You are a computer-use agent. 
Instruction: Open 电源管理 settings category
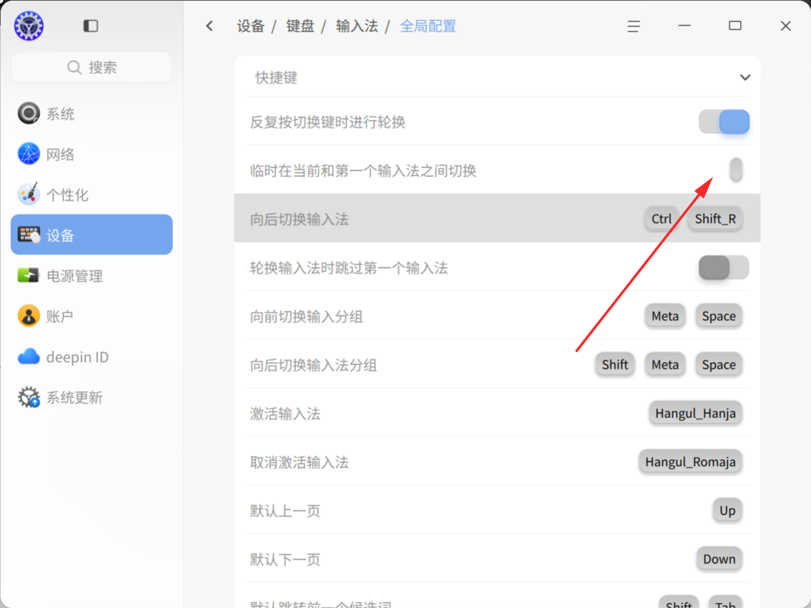click(92, 276)
